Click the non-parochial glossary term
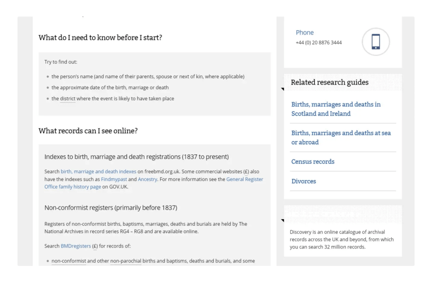The width and height of the screenshot is (423, 284). click(126, 261)
